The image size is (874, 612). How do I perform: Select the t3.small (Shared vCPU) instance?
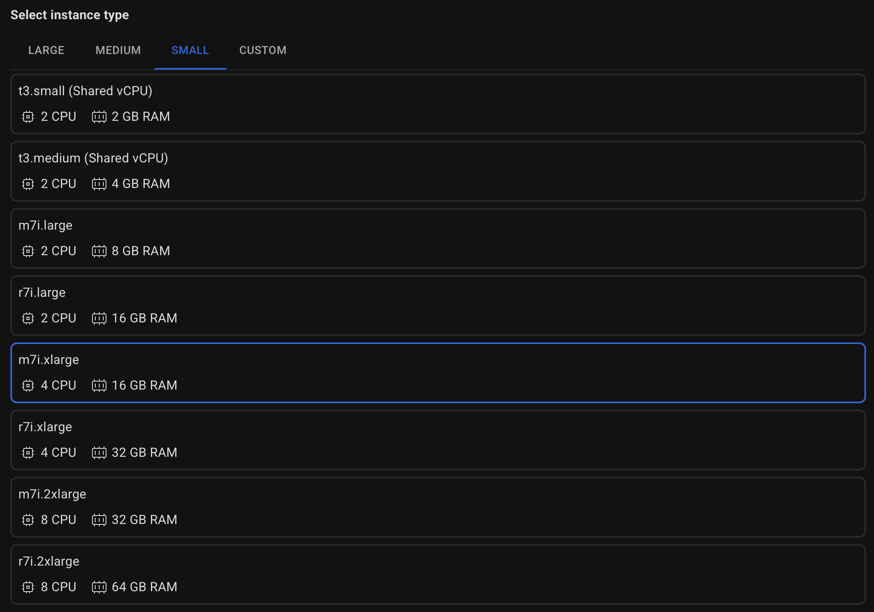tap(438, 104)
